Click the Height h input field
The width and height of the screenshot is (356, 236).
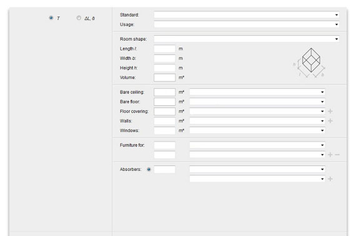click(165, 68)
